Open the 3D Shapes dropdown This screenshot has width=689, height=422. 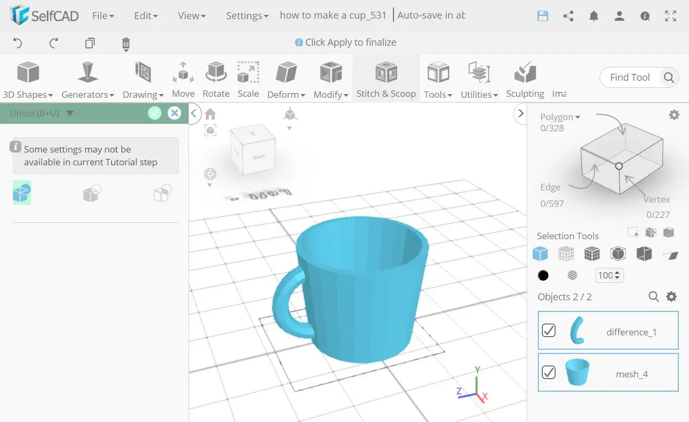[x=28, y=80]
